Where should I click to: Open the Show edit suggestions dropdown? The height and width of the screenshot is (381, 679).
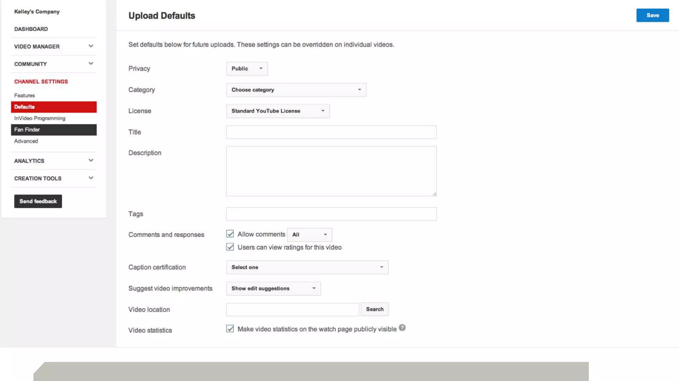[273, 288]
